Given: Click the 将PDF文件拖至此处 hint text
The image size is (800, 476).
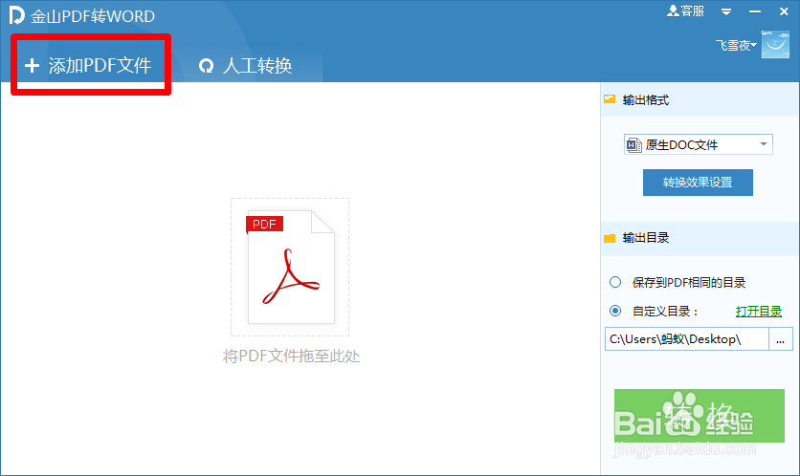Looking at the screenshot, I should coord(291,356).
